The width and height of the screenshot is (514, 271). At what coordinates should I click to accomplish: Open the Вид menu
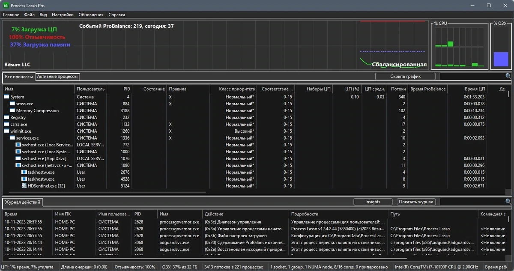[x=43, y=15]
